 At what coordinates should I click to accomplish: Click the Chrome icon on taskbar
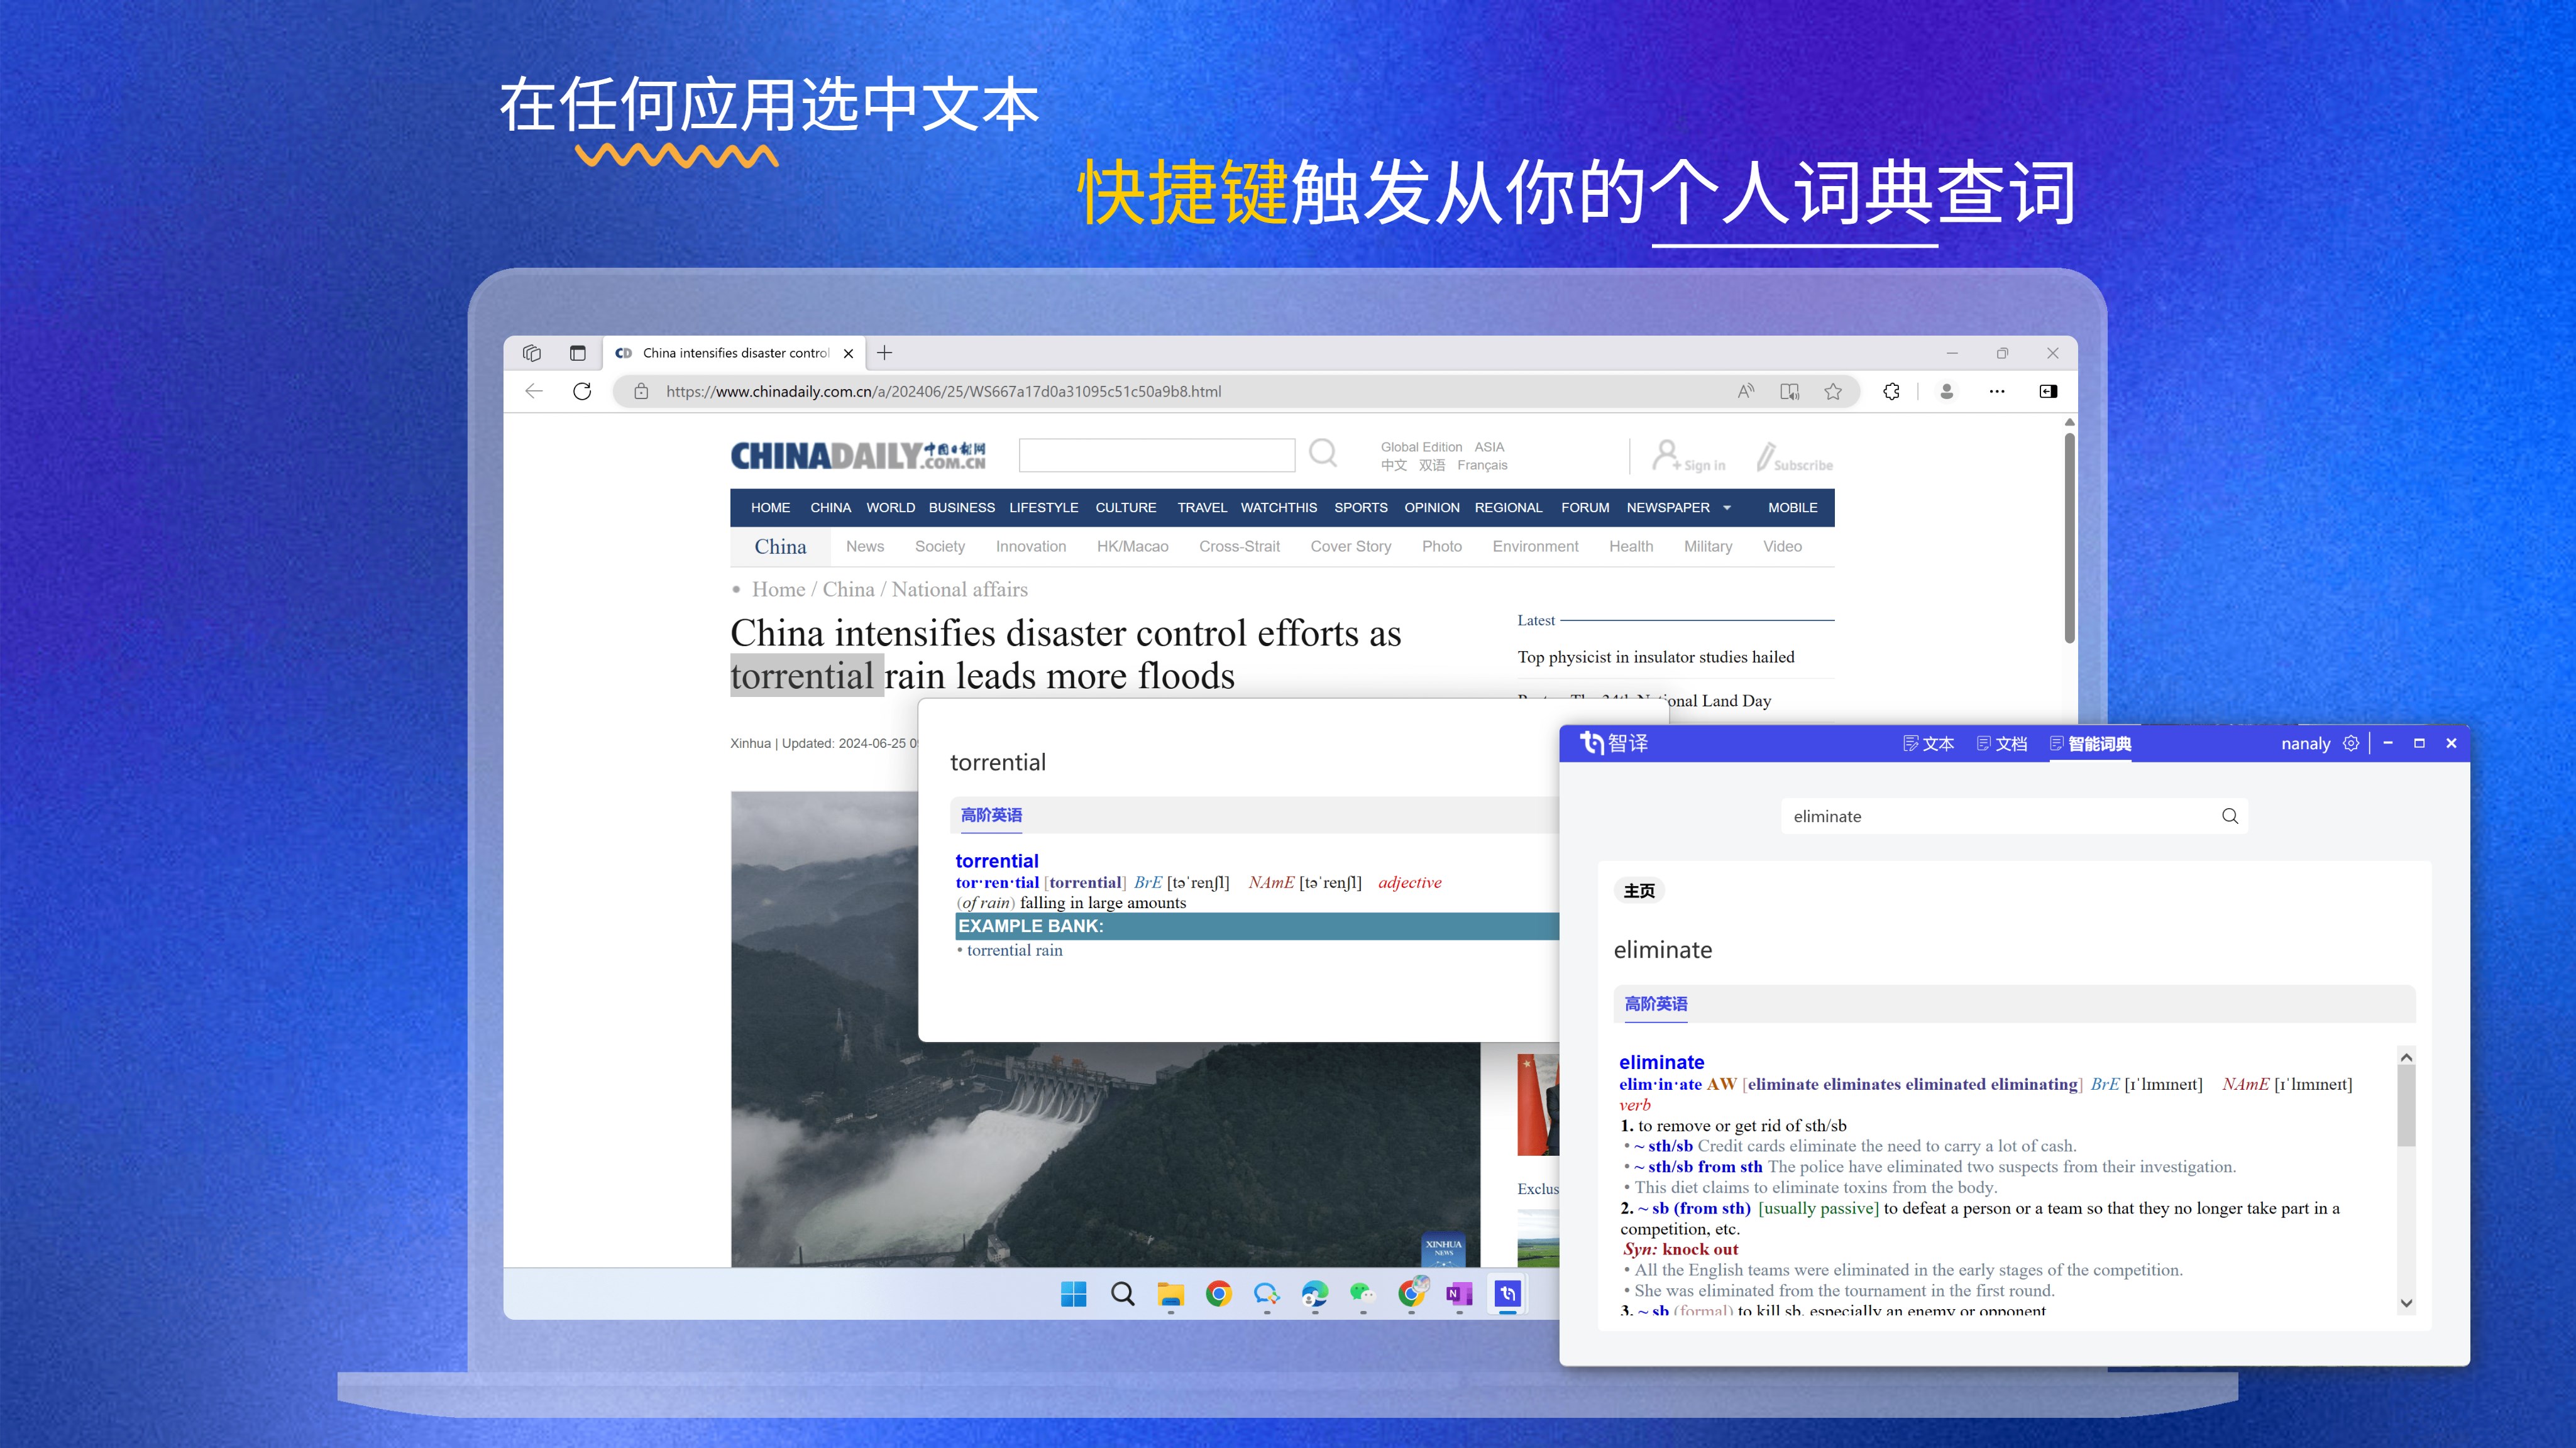click(x=1218, y=1294)
